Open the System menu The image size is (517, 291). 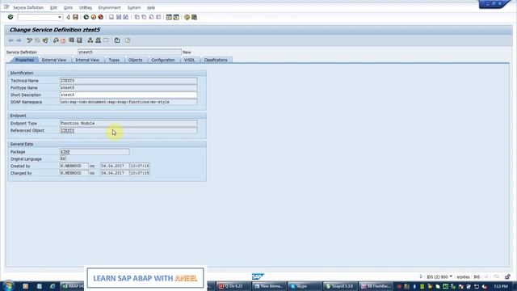tap(134, 7)
